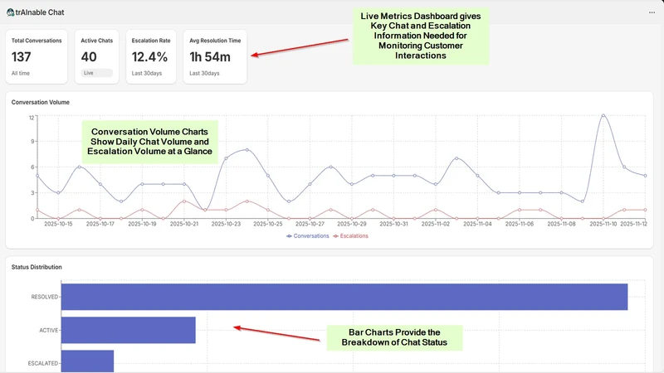Click the 2025-10-24 conversations data point at 8
The height and width of the screenshot is (373, 664).
pos(247,150)
